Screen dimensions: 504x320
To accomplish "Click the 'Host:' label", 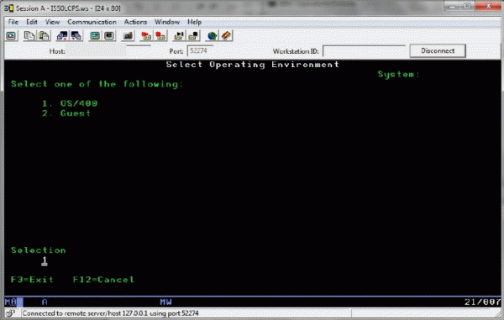I will tap(57, 51).
